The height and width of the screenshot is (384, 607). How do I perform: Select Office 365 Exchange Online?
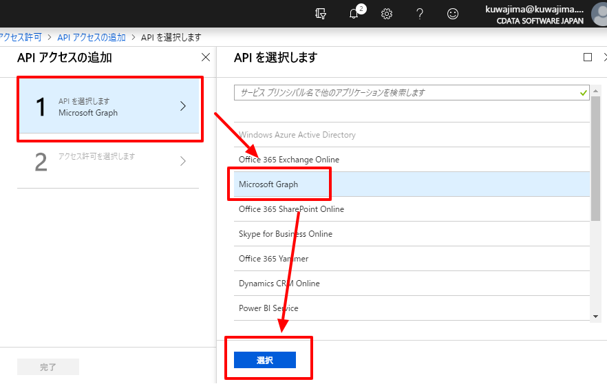coord(412,160)
